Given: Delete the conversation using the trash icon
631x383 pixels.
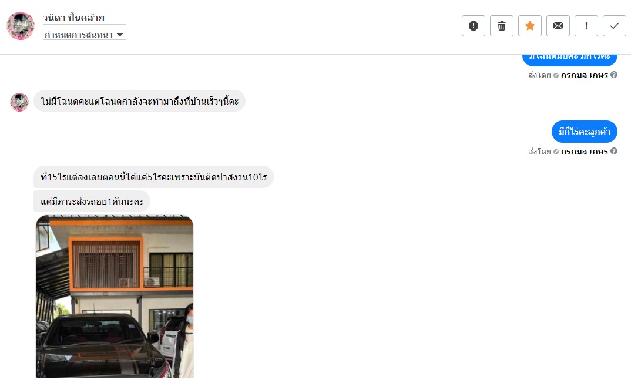Looking at the screenshot, I should (501, 26).
